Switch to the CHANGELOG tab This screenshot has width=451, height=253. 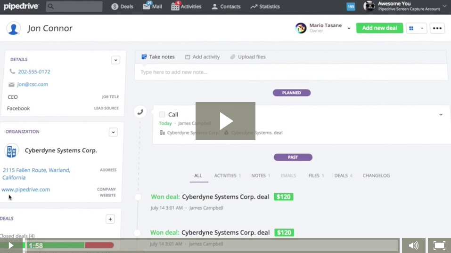[x=376, y=175]
